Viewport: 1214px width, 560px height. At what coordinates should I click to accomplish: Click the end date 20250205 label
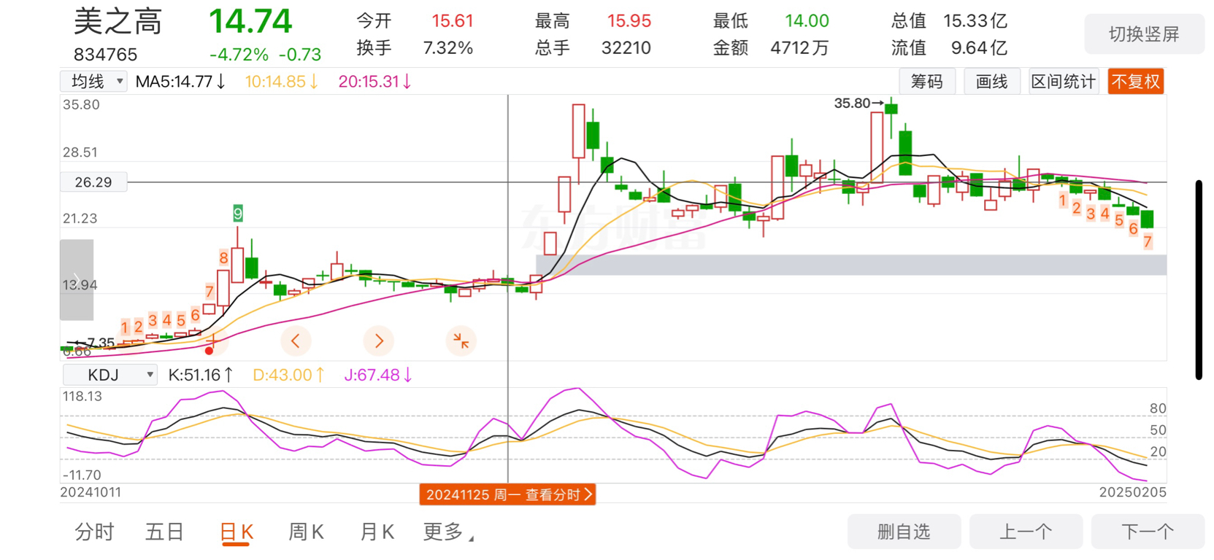pos(1133,492)
